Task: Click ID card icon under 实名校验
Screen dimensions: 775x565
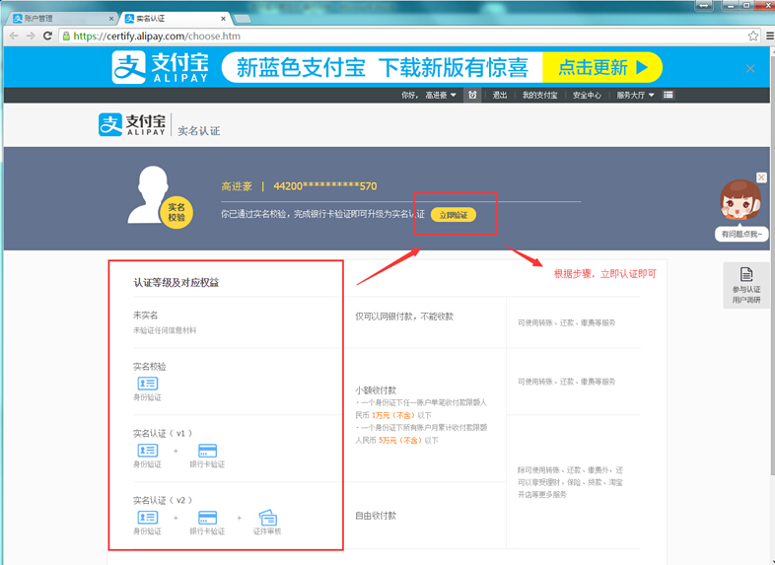Action: pyautogui.click(x=147, y=384)
